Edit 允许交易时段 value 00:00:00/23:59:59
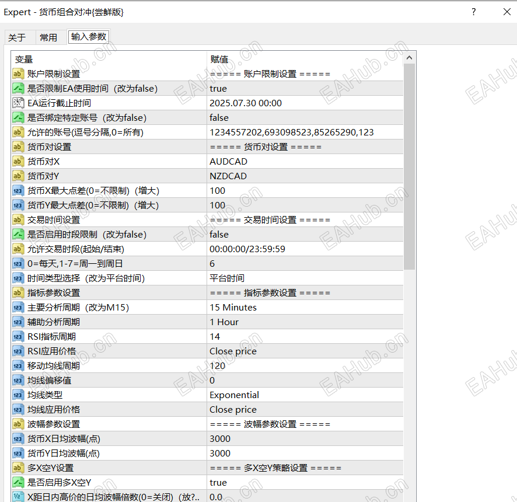The width and height of the screenshot is (517, 502). click(x=305, y=249)
